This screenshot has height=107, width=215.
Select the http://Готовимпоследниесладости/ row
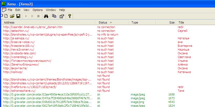[108, 61]
